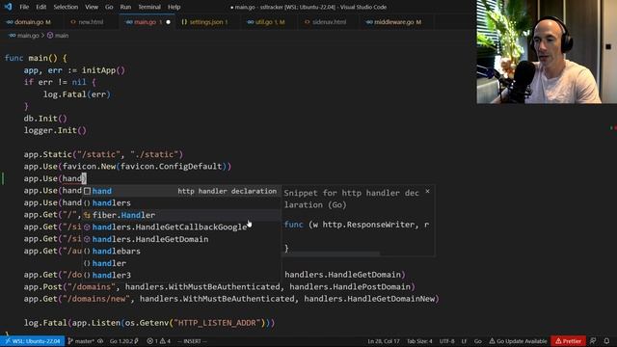Click the func main() line
Image resolution: width=617 pixels, height=347 pixels.
point(36,58)
